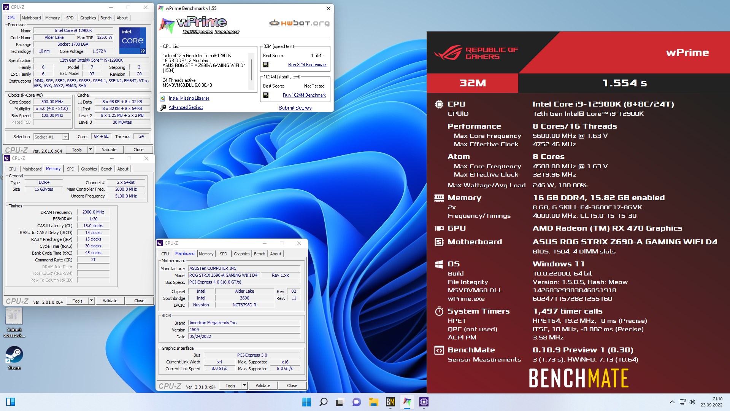Open volume tray icon
This screenshot has height=411, width=730.
(x=692, y=402)
